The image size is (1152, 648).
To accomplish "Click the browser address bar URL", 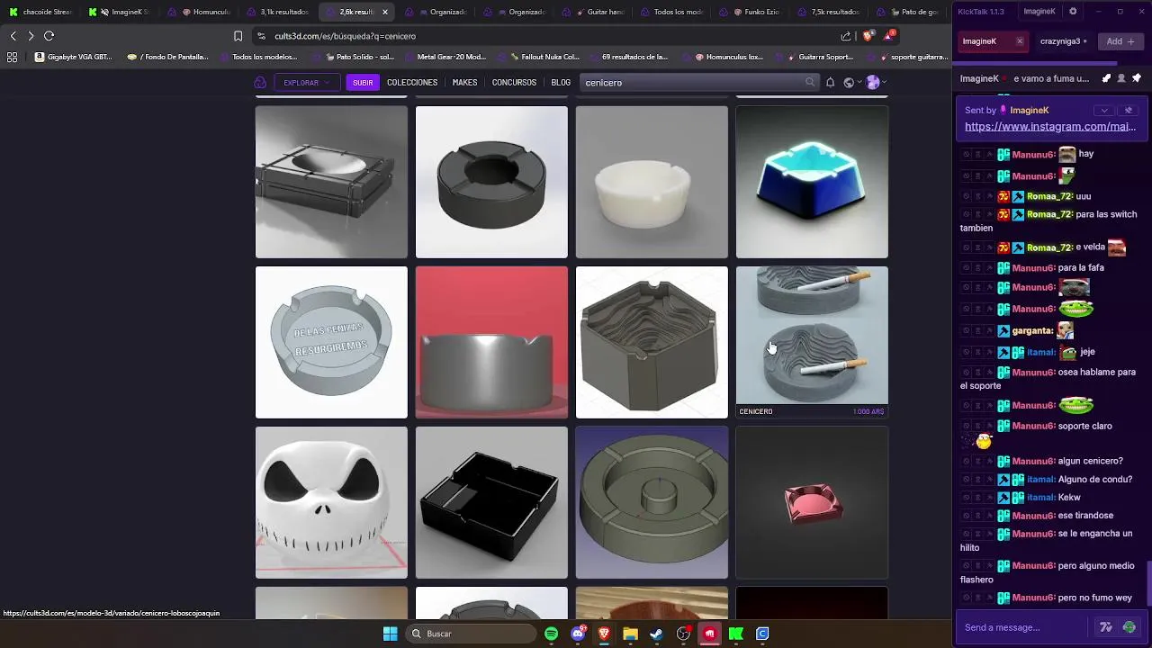I will point(345,36).
